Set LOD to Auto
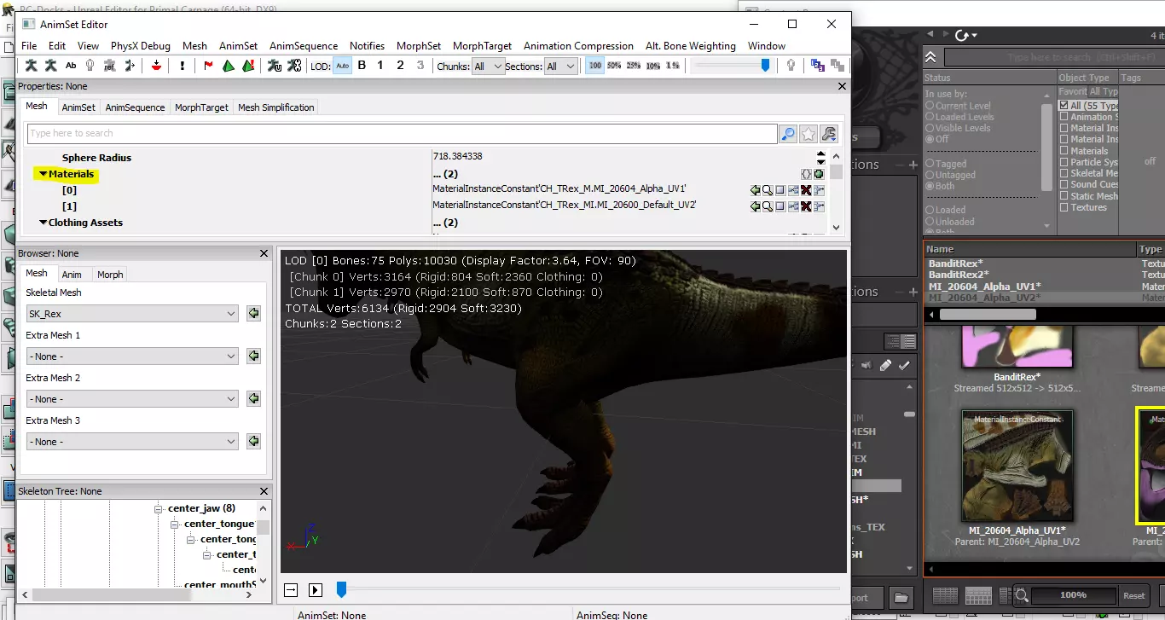This screenshot has width=1165, height=620. 342,66
